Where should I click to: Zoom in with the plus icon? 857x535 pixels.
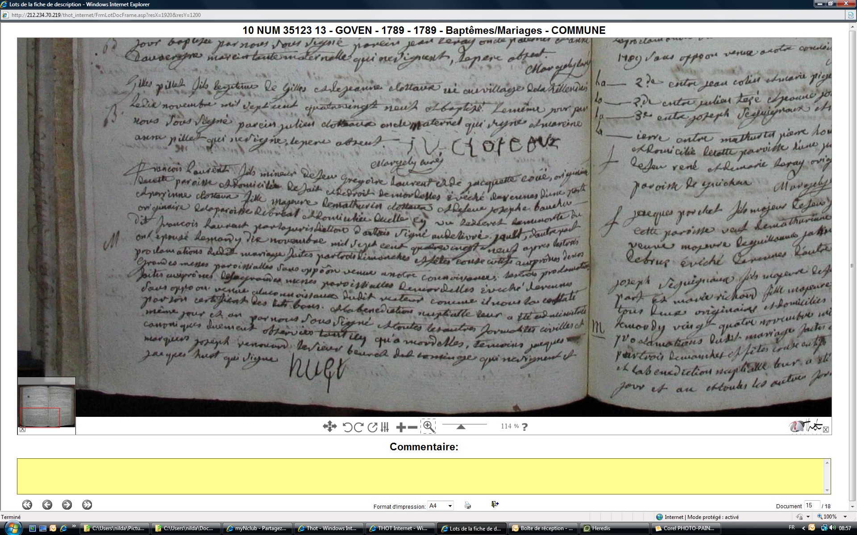click(400, 427)
